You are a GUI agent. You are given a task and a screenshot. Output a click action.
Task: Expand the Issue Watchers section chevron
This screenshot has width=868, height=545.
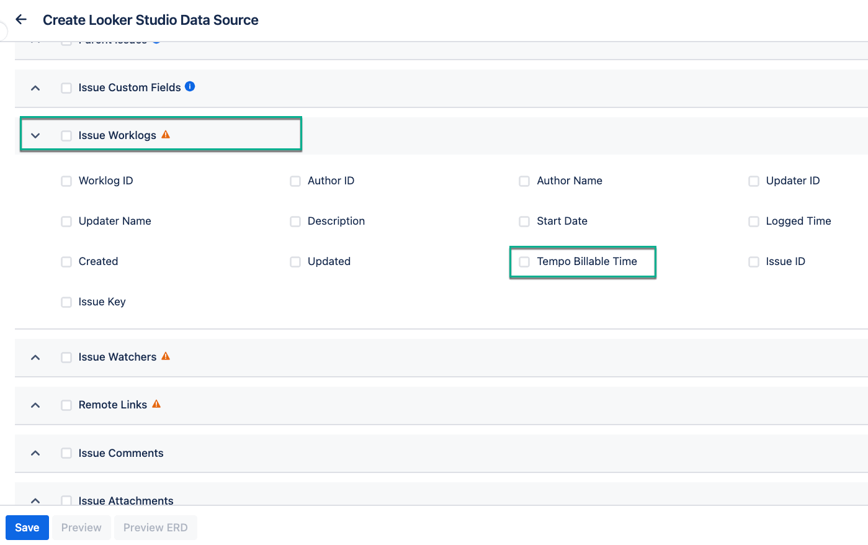click(x=35, y=358)
